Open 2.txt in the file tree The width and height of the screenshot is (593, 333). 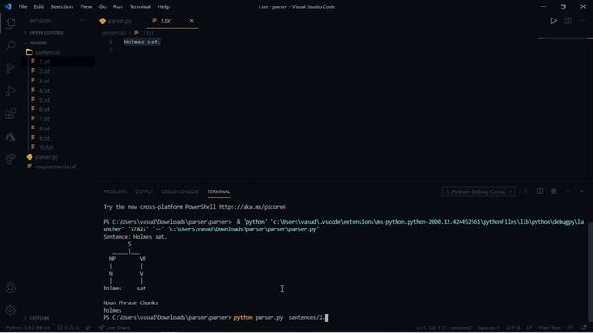44,71
